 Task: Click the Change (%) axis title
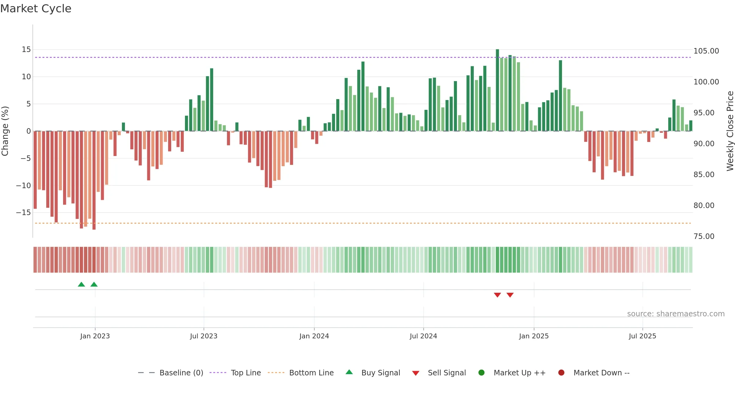pyautogui.click(x=5, y=131)
